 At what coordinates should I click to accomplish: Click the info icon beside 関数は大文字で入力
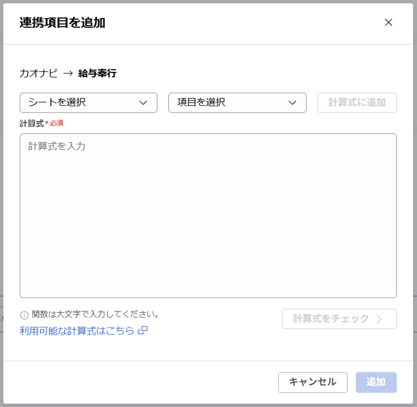tap(24, 315)
